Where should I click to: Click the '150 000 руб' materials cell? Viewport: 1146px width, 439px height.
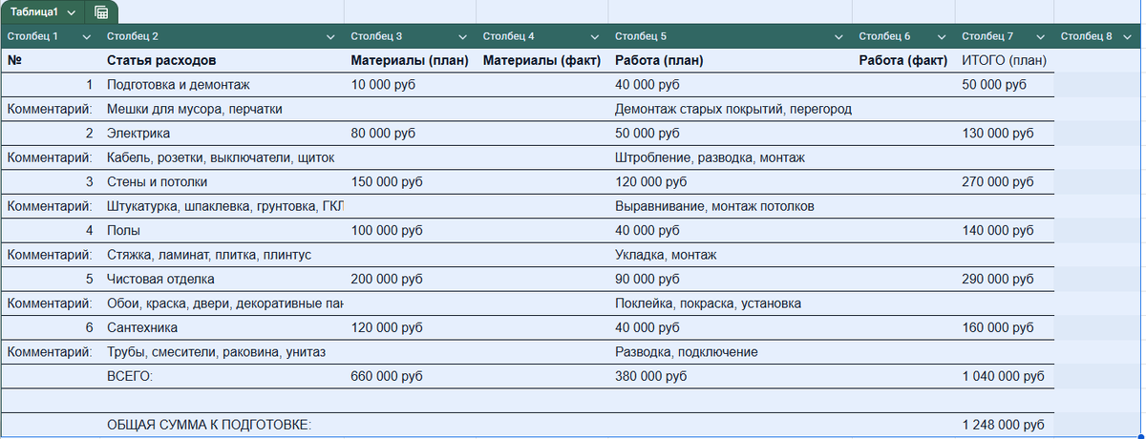pyautogui.click(x=411, y=181)
